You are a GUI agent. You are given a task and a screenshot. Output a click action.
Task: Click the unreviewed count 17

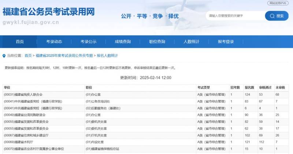pos(277,129)
